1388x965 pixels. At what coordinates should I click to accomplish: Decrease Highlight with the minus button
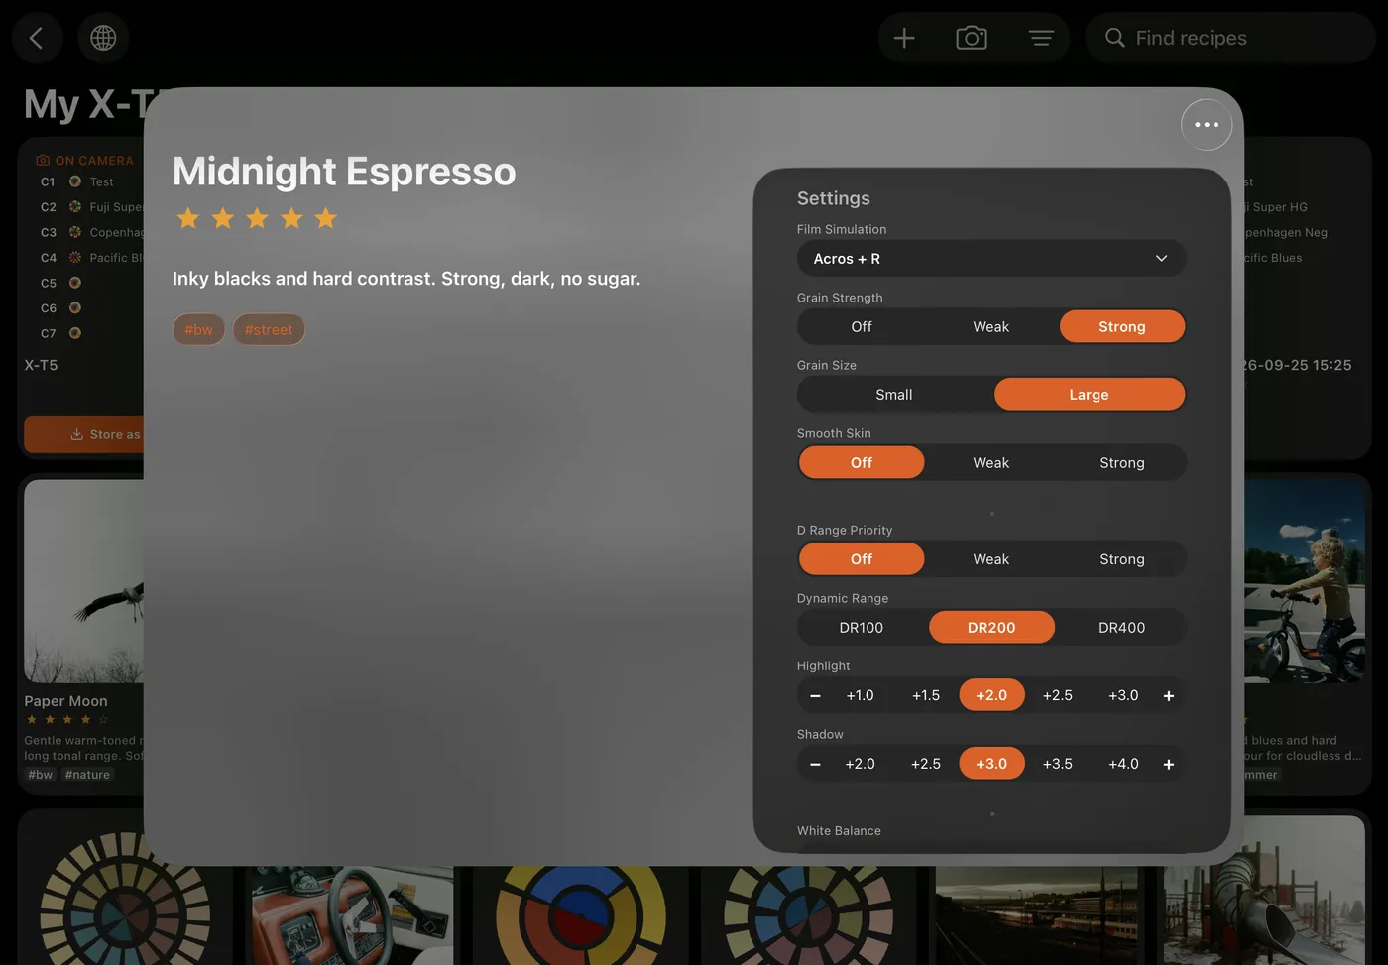pos(815,696)
